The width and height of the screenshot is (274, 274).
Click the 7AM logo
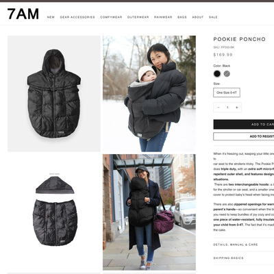click(x=23, y=14)
